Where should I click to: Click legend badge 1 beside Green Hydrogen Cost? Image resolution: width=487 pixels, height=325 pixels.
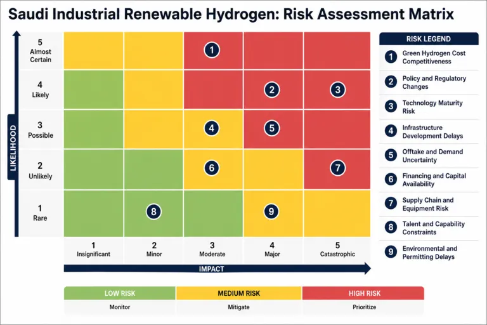[x=391, y=57]
